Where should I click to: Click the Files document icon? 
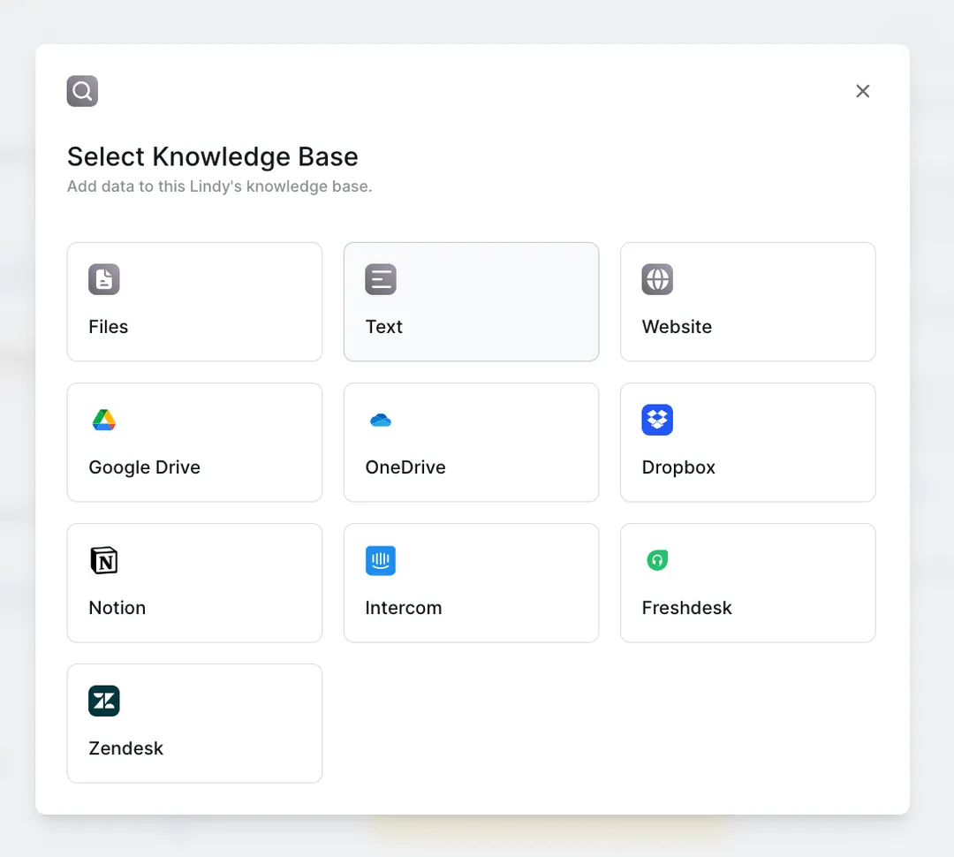104,279
